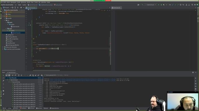Click the webcam video thumbnail bottom right
Image resolution: width=199 pixels, height=111 pixels.
(x=183, y=101)
